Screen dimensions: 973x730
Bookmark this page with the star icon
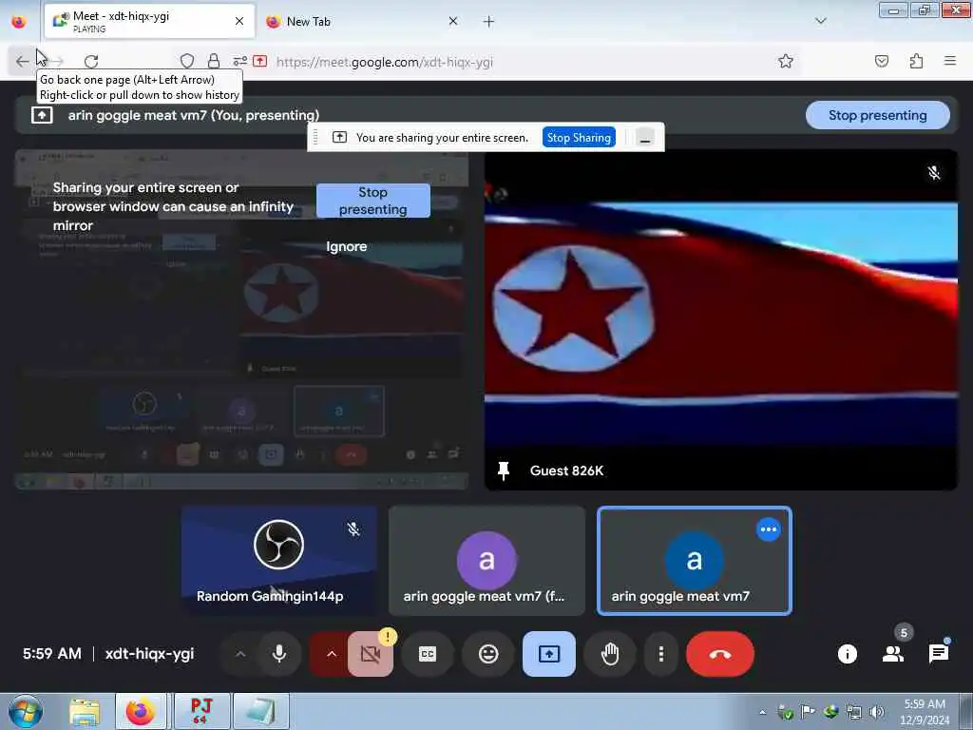[786, 61]
